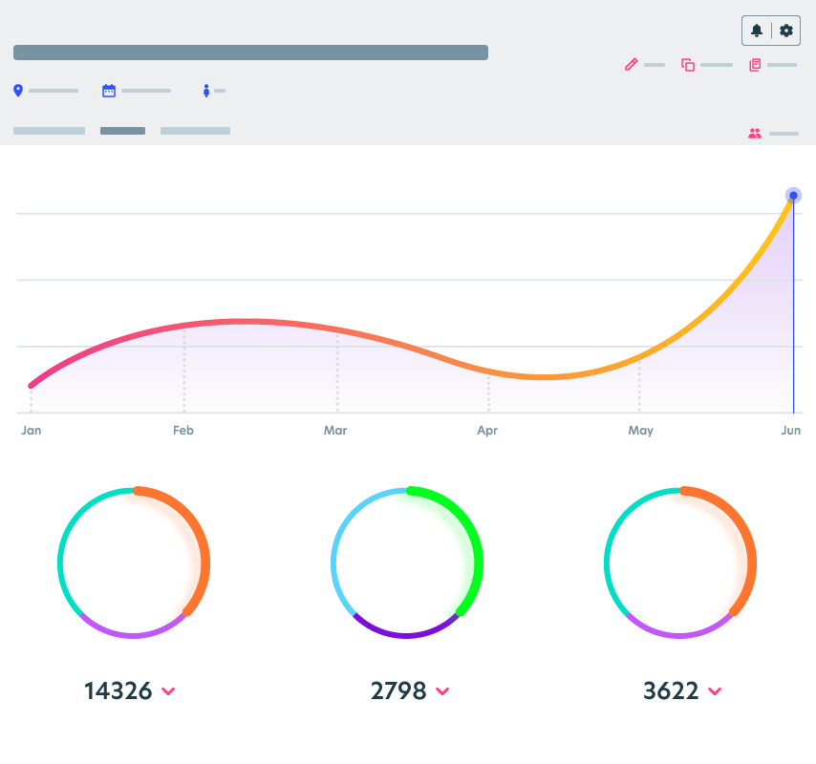Viewport: 816px width, 764px height.
Task: Click the Mar label on chart axis
Action: [x=335, y=431]
